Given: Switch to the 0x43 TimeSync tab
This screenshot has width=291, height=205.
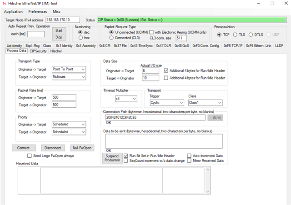Looking at the screenshot, I should pyautogui.click(x=141, y=45).
